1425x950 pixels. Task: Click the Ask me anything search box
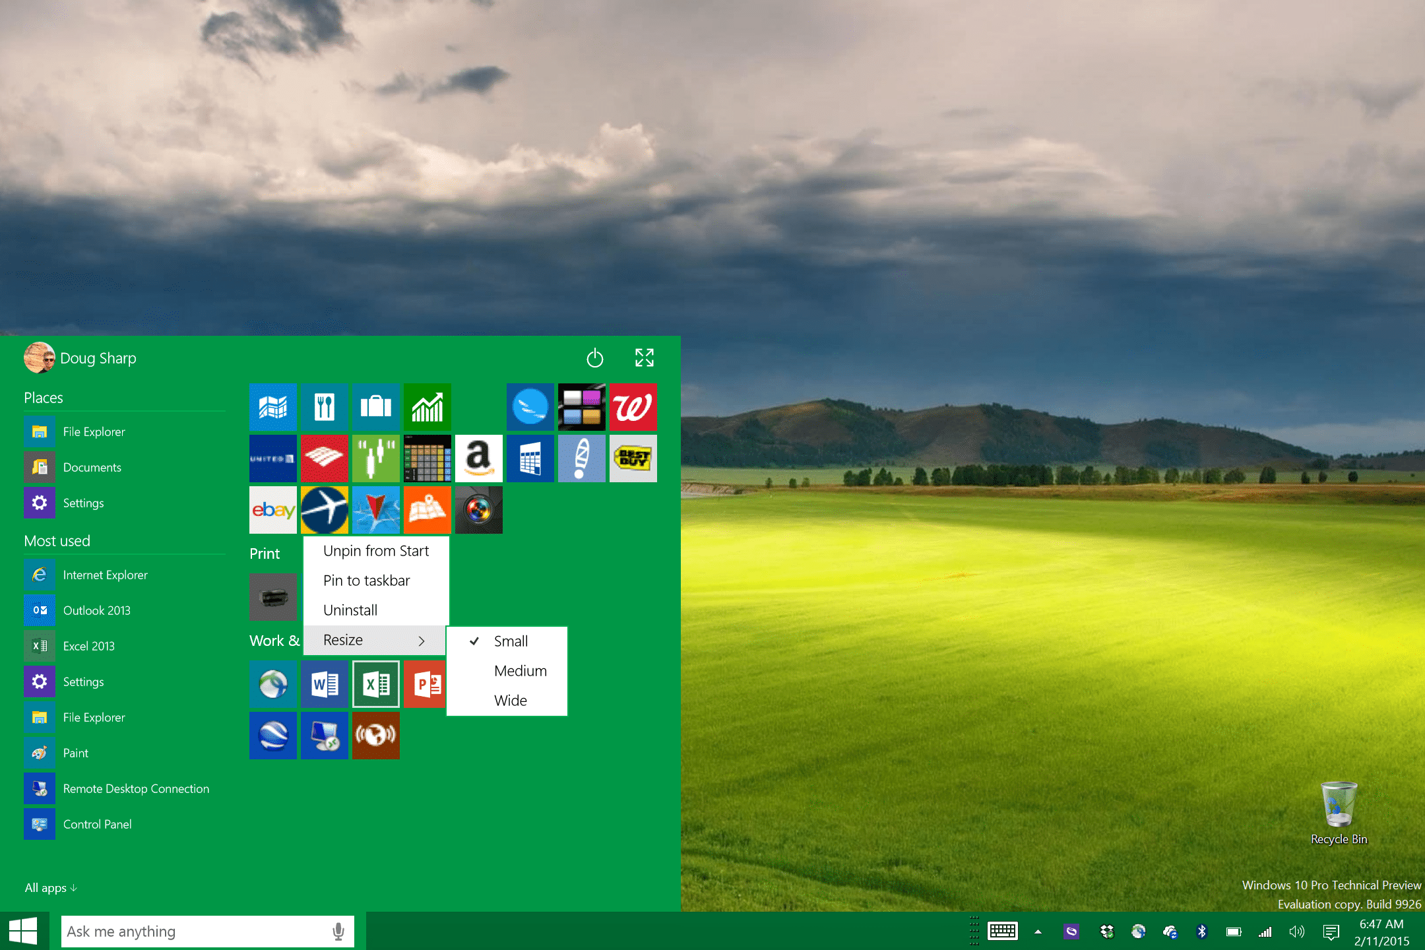click(x=207, y=932)
